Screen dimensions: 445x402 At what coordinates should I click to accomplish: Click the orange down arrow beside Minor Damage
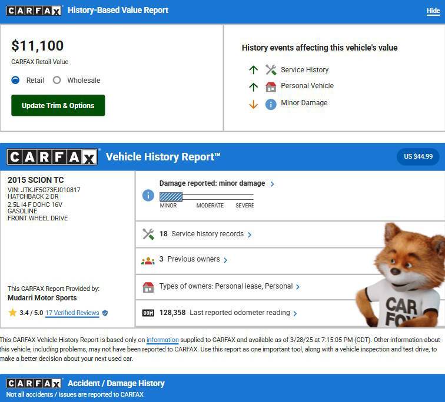[x=254, y=104]
